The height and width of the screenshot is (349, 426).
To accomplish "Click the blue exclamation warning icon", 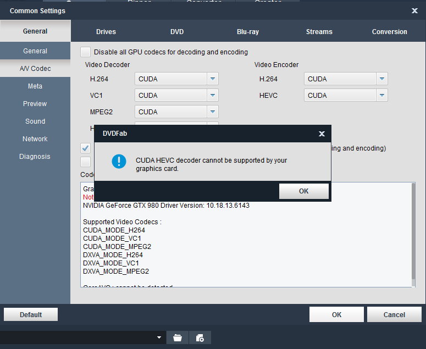I will click(x=119, y=161).
